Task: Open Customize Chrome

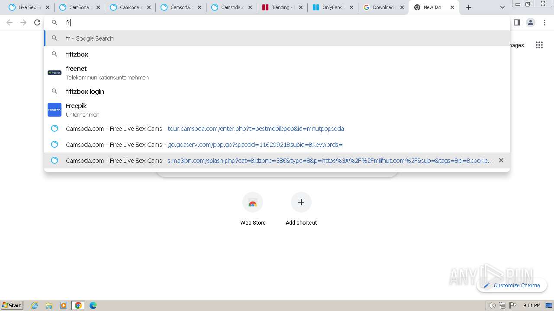Action: pyautogui.click(x=512, y=285)
